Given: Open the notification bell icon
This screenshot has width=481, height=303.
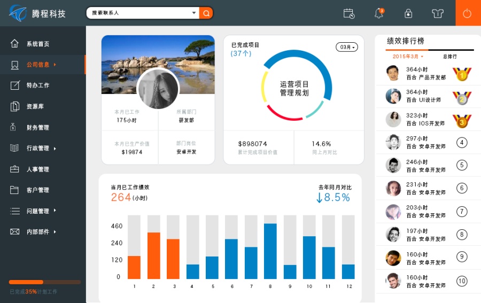Looking at the screenshot, I should coord(379,13).
